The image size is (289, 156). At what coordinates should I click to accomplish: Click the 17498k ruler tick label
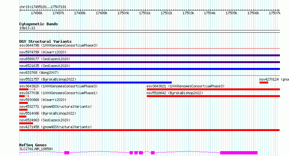(x=80, y=13)
